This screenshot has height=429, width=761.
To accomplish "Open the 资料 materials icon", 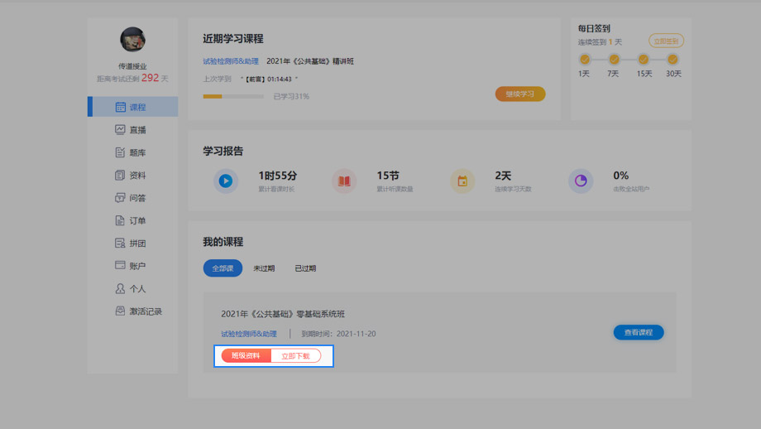I will (121, 176).
